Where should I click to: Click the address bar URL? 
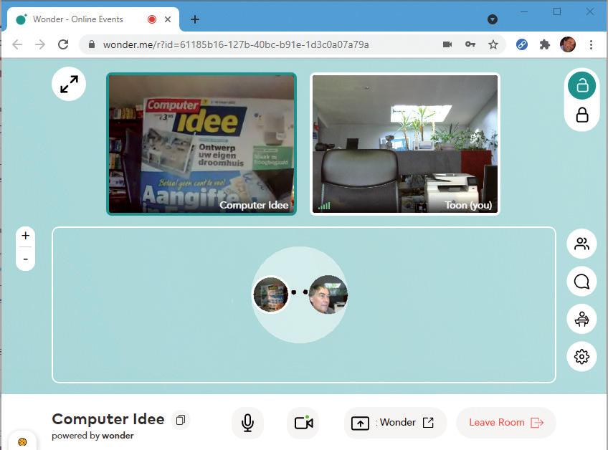point(236,44)
